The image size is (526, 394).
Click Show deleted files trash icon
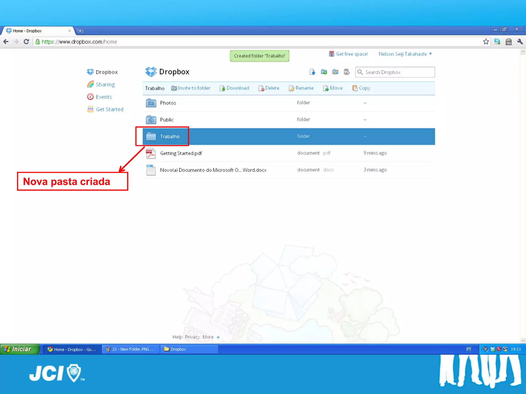point(347,72)
